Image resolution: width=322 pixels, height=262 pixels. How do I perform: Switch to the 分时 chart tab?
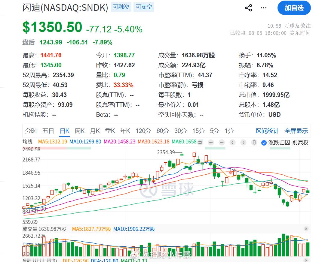point(31,131)
